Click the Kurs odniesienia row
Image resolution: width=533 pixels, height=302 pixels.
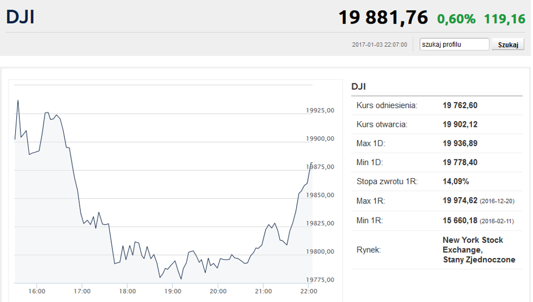coord(437,105)
